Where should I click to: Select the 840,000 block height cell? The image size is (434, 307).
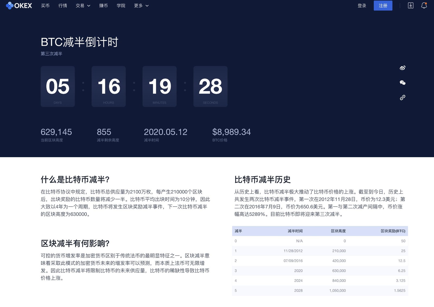[x=339, y=281]
